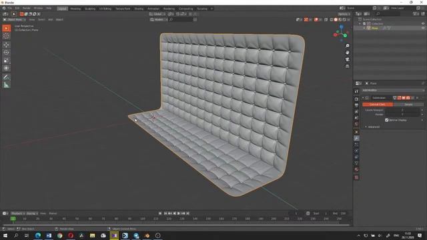Viewport: 427px width, 240px height.
Task: Toggle modifier render display button
Action: 408,98
